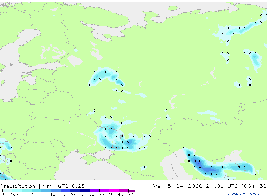Click the '21..00 UTC' time label
This screenshot has width=267, height=196.
pyautogui.click(x=222, y=186)
